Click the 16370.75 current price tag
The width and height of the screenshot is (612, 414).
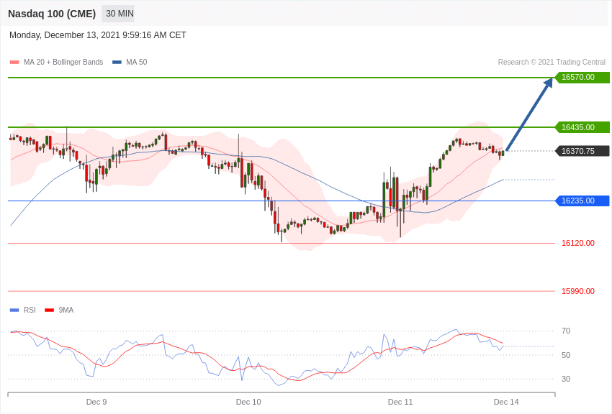[582, 151]
